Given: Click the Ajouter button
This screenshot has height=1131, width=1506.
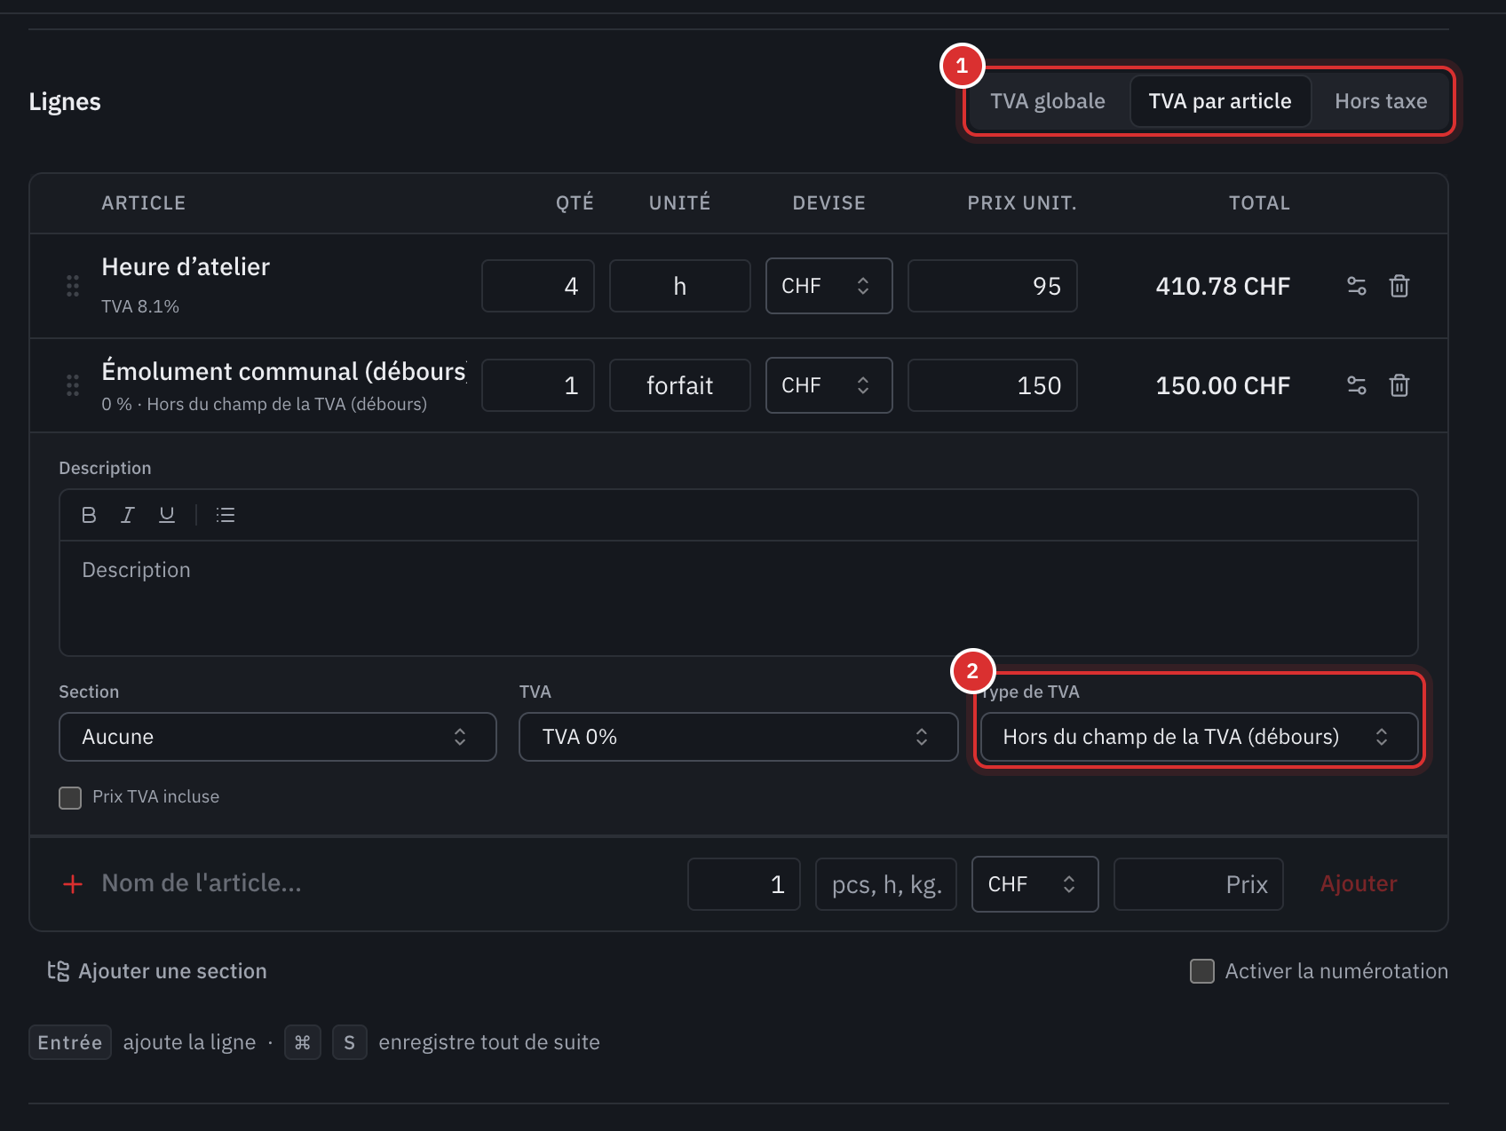Looking at the screenshot, I should (1359, 884).
